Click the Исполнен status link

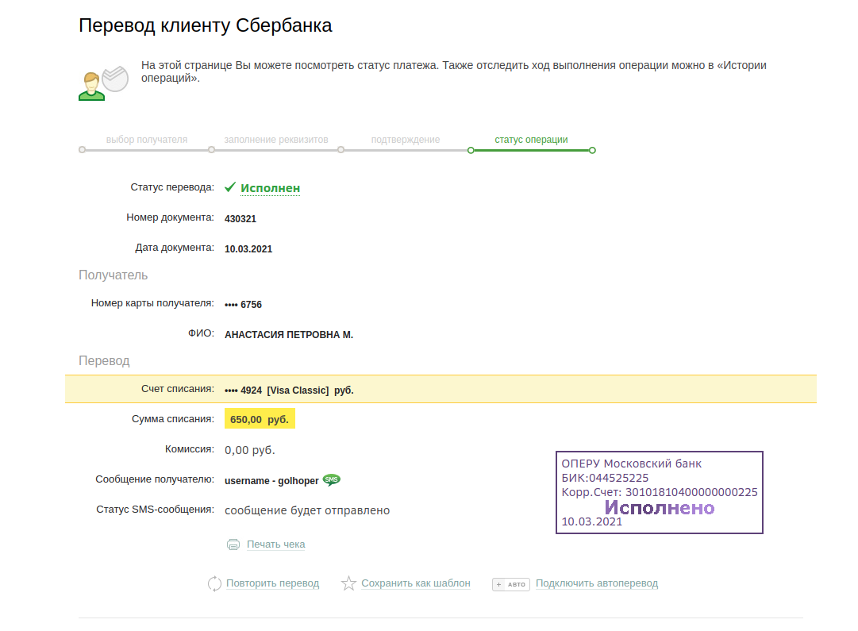[x=271, y=188]
